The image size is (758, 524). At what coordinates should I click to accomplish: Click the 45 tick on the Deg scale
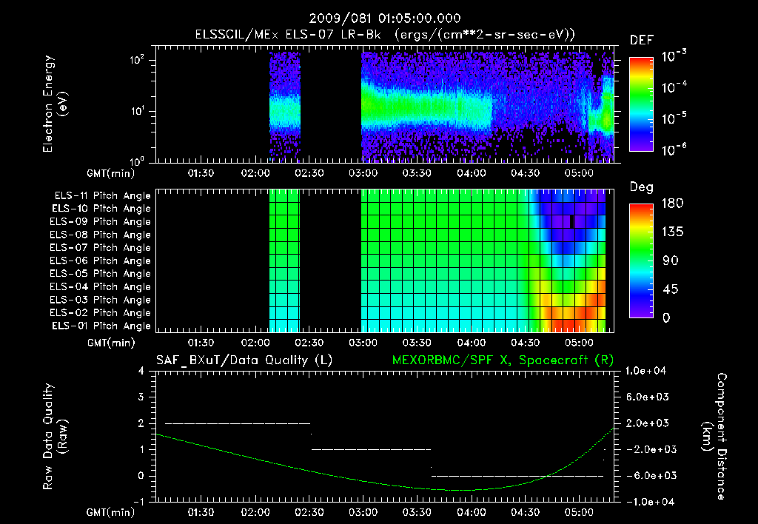pyautogui.click(x=671, y=289)
